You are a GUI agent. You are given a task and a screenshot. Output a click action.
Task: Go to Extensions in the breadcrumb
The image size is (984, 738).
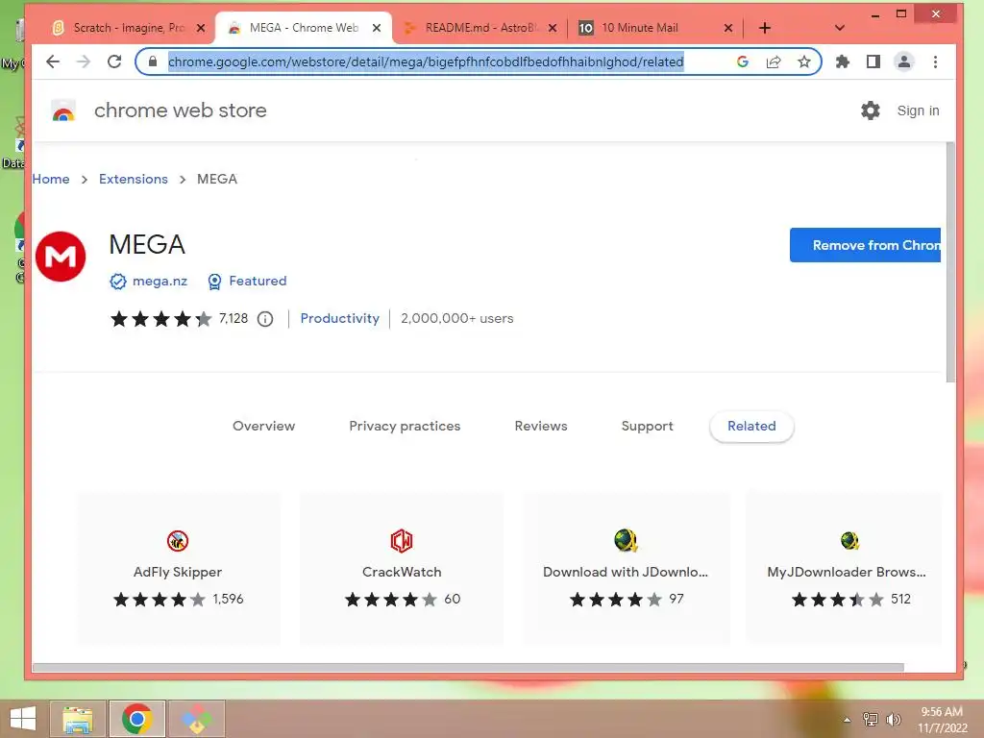pyautogui.click(x=133, y=179)
